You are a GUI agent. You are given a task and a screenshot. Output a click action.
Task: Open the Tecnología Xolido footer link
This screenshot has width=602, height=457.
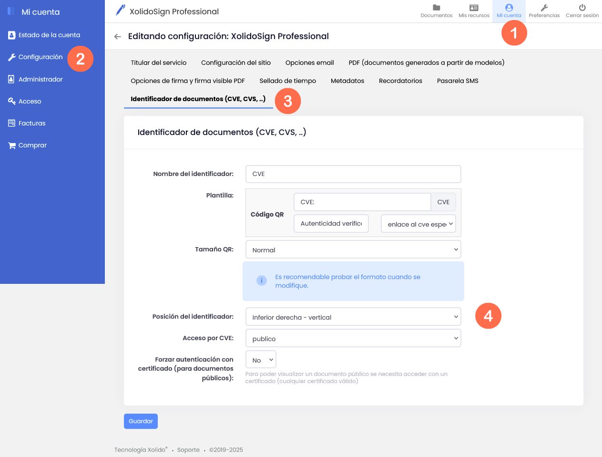point(141,450)
